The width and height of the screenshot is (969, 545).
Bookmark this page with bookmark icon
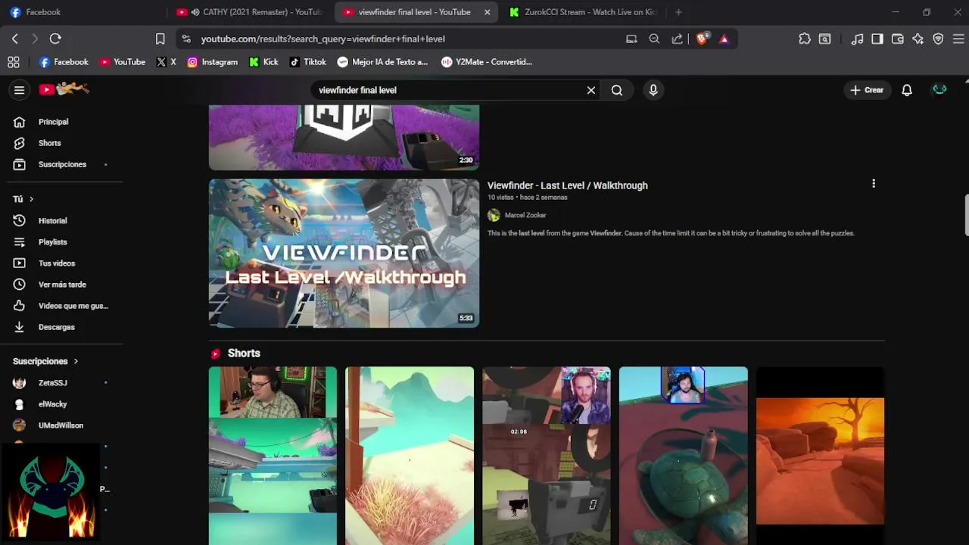[x=160, y=39]
